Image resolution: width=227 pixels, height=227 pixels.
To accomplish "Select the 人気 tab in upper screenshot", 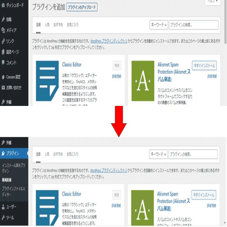I will point(47,25).
